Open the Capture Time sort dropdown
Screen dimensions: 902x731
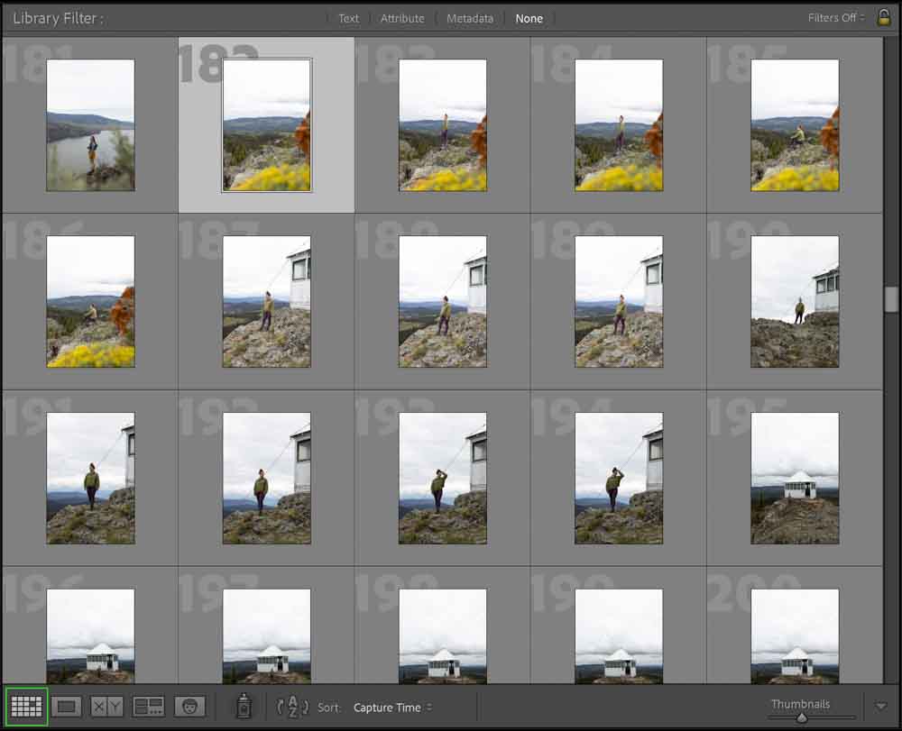click(392, 708)
